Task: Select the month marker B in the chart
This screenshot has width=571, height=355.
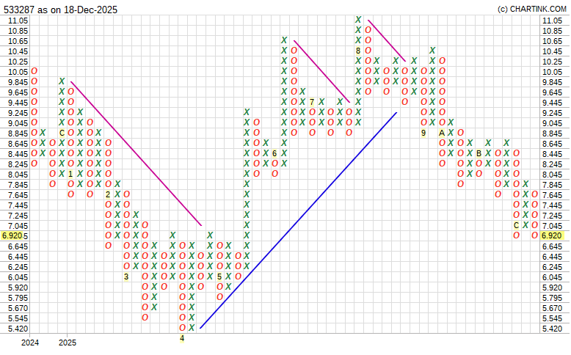Action: coord(479,153)
